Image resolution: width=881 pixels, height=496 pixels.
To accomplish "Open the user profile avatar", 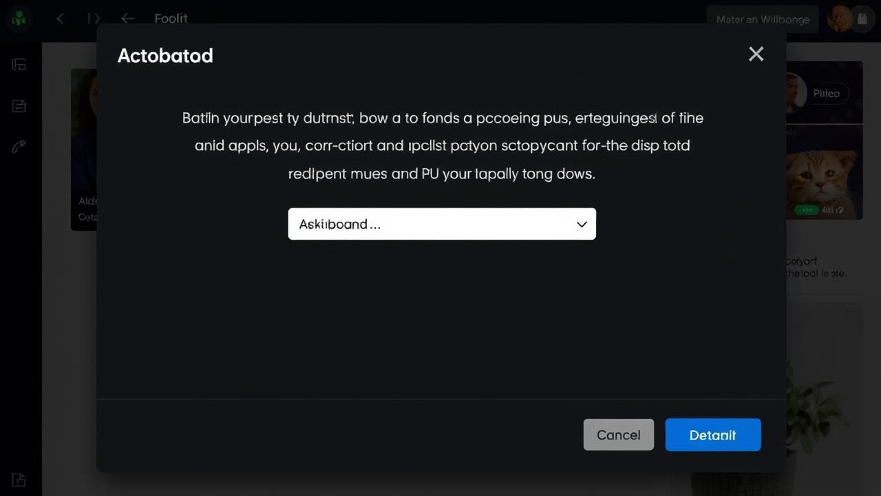I will pyautogui.click(x=840, y=19).
